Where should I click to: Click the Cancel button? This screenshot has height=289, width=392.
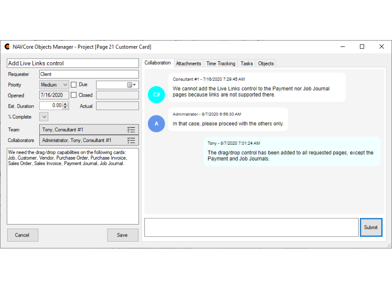click(x=22, y=235)
